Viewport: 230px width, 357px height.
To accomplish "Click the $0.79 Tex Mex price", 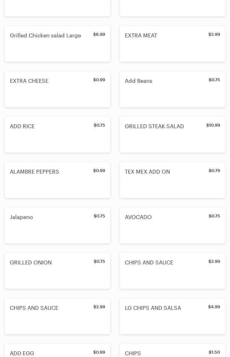I will point(214,171).
